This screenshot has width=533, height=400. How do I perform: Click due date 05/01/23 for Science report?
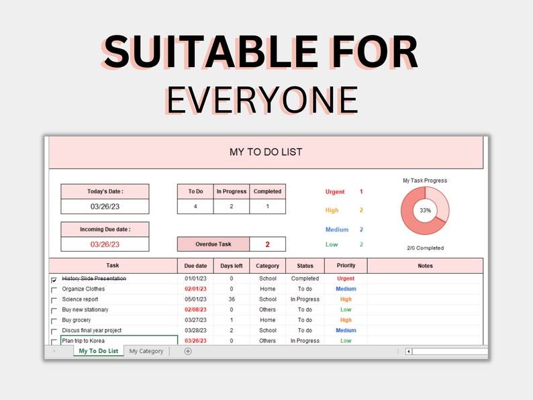[195, 299]
